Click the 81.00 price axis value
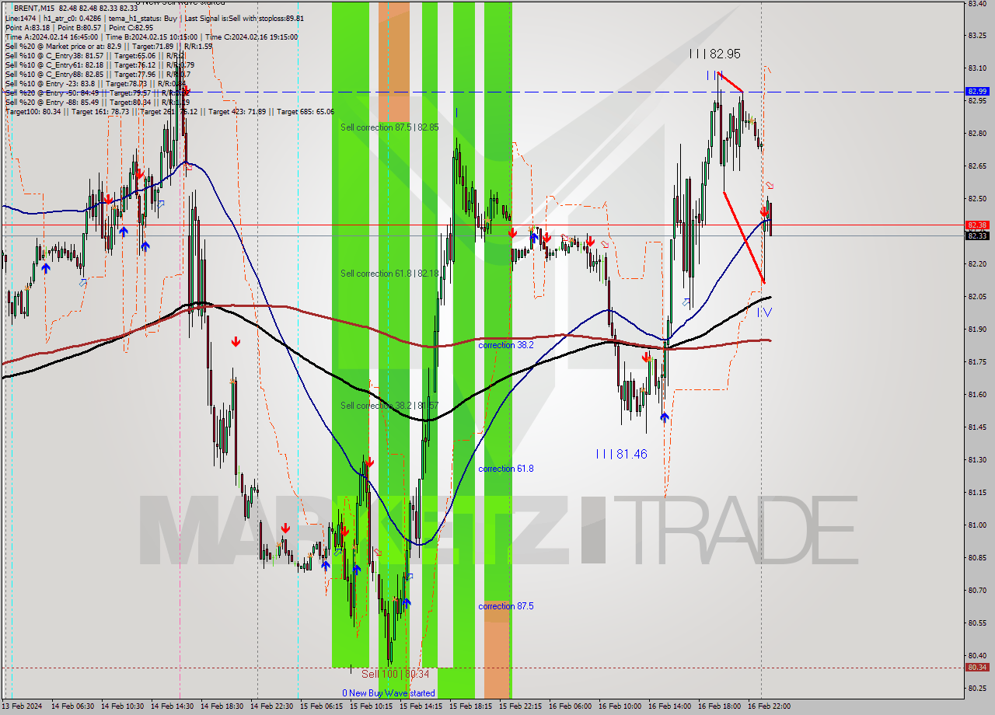 coord(976,525)
